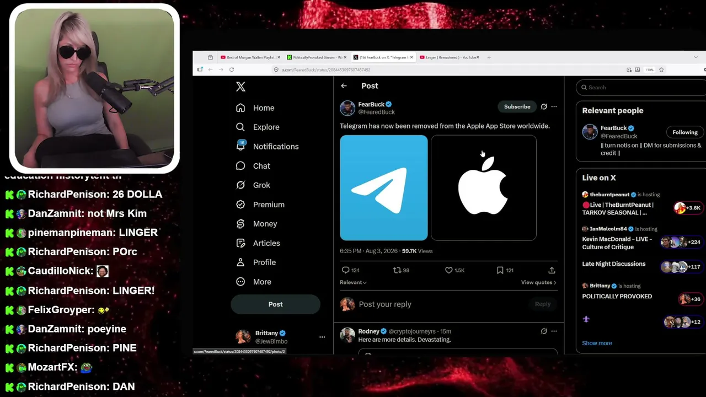Go back in the browser
This screenshot has width=706, height=397.
pyautogui.click(x=210, y=69)
